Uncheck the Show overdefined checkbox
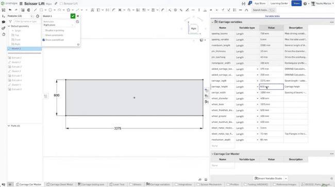Screen dimensions: 335x187 point(44,40)
